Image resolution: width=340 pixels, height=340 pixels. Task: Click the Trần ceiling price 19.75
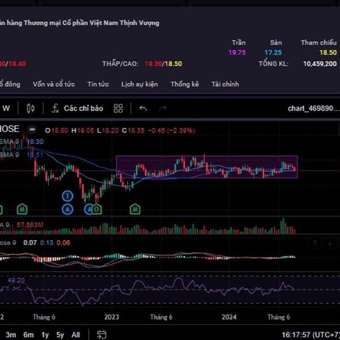[x=237, y=53]
